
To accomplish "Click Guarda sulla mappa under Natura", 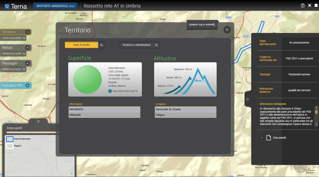I will point(13,53).
